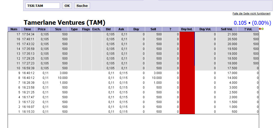The width and height of the screenshot is (278, 128).
Task: Click the red circle icon beside the table
Action: click(260, 29)
